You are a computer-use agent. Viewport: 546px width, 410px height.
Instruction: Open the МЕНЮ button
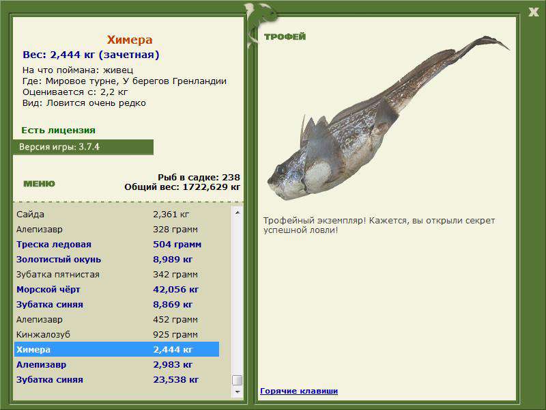point(39,184)
